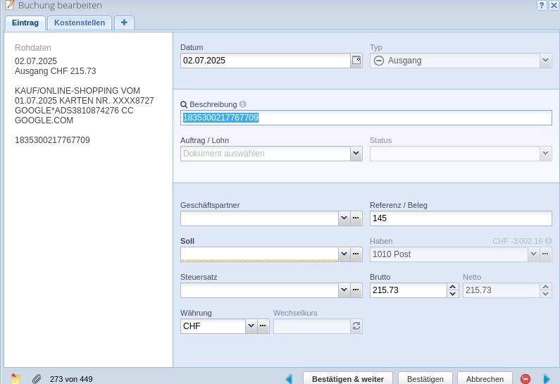This screenshot has width=560, height=384.
Task: Open Steuersatz ellipsis button
Action: click(x=356, y=290)
